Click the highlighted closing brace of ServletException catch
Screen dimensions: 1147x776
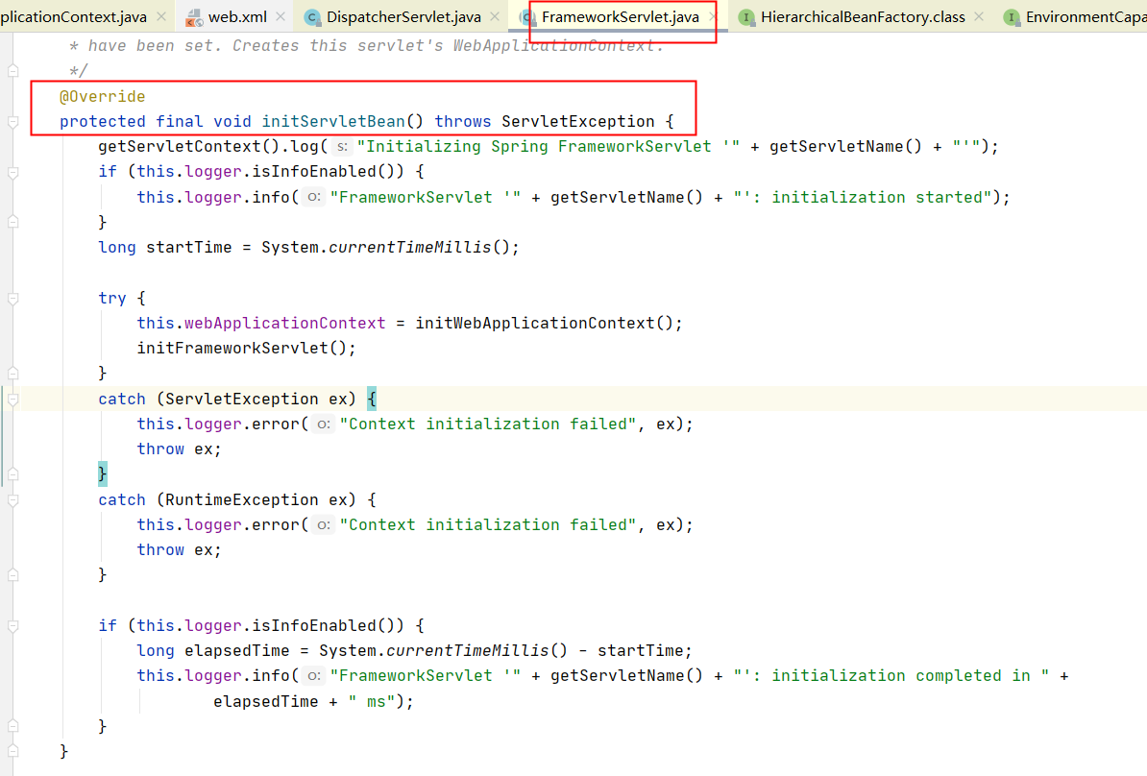click(103, 473)
